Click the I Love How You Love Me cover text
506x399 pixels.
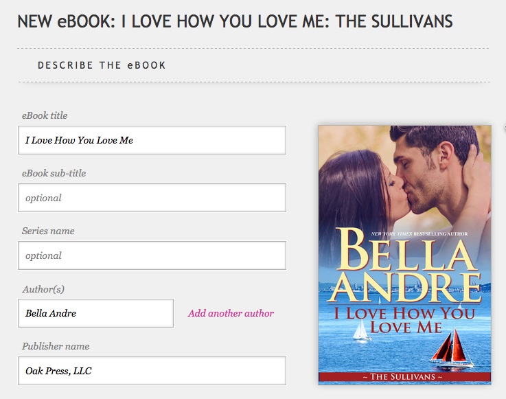(x=404, y=320)
